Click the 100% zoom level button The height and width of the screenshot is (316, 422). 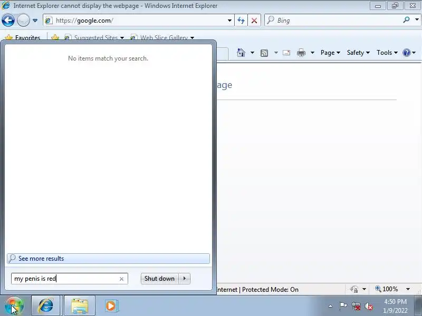(387, 289)
